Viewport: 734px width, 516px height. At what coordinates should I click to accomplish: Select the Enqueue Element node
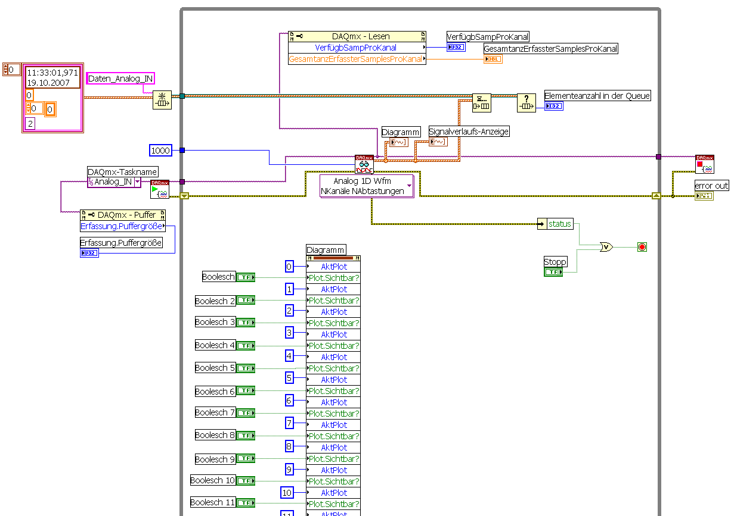pos(481,102)
